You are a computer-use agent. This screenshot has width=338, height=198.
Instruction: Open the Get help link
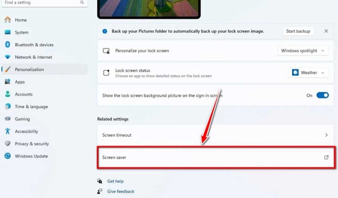click(115, 181)
